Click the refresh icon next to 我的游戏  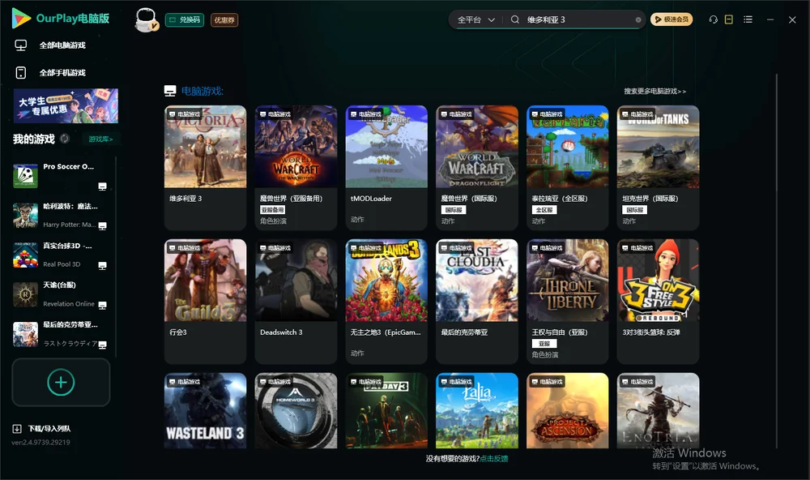click(65, 139)
